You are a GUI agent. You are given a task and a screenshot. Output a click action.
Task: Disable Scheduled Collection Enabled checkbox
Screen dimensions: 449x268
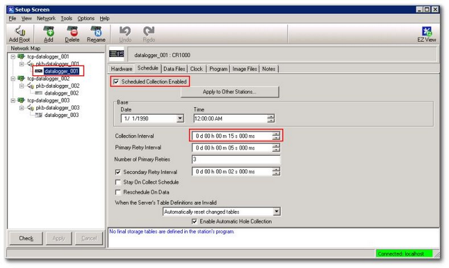(x=117, y=81)
